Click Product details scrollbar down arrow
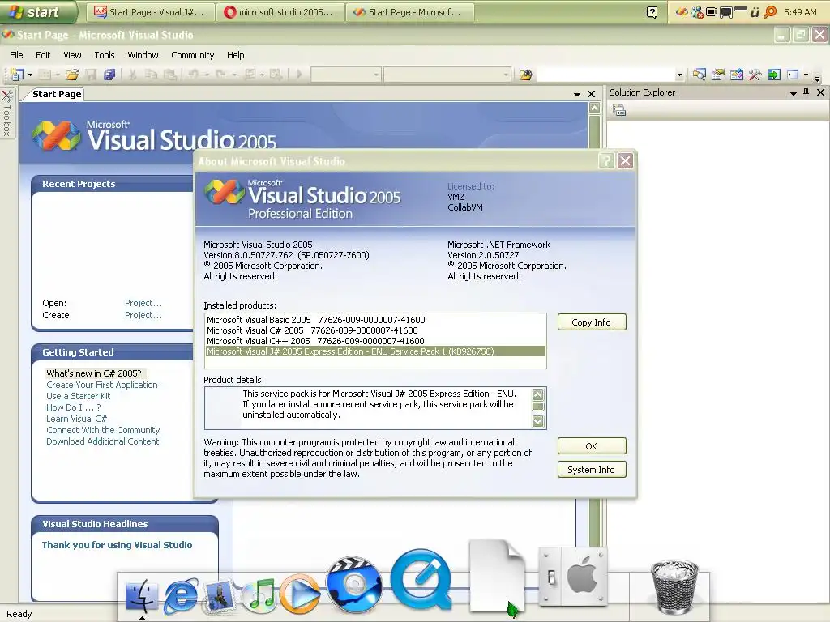The width and height of the screenshot is (830, 622). (538, 421)
